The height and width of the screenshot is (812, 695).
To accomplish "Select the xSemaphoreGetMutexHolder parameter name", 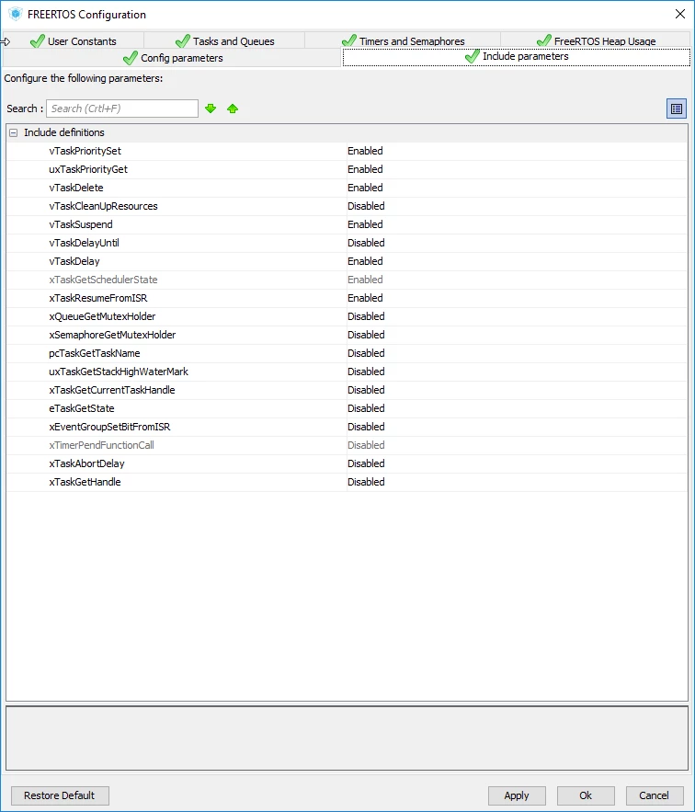I will pos(112,335).
